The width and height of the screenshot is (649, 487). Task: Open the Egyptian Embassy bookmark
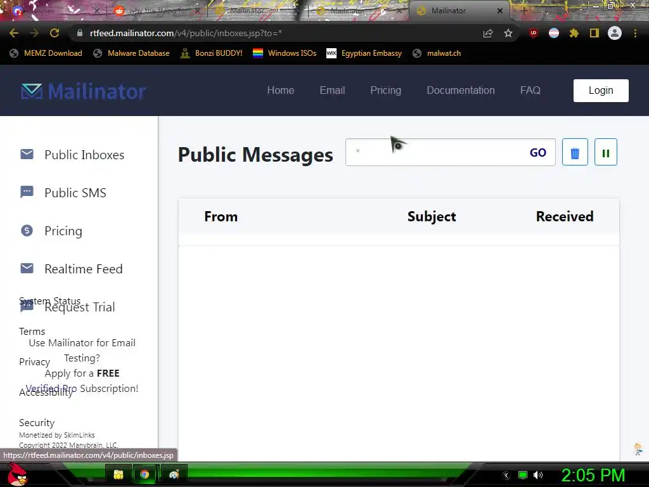pos(364,53)
